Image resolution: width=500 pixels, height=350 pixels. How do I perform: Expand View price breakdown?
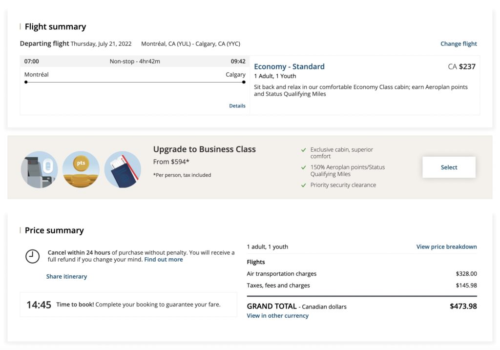point(446,247)
